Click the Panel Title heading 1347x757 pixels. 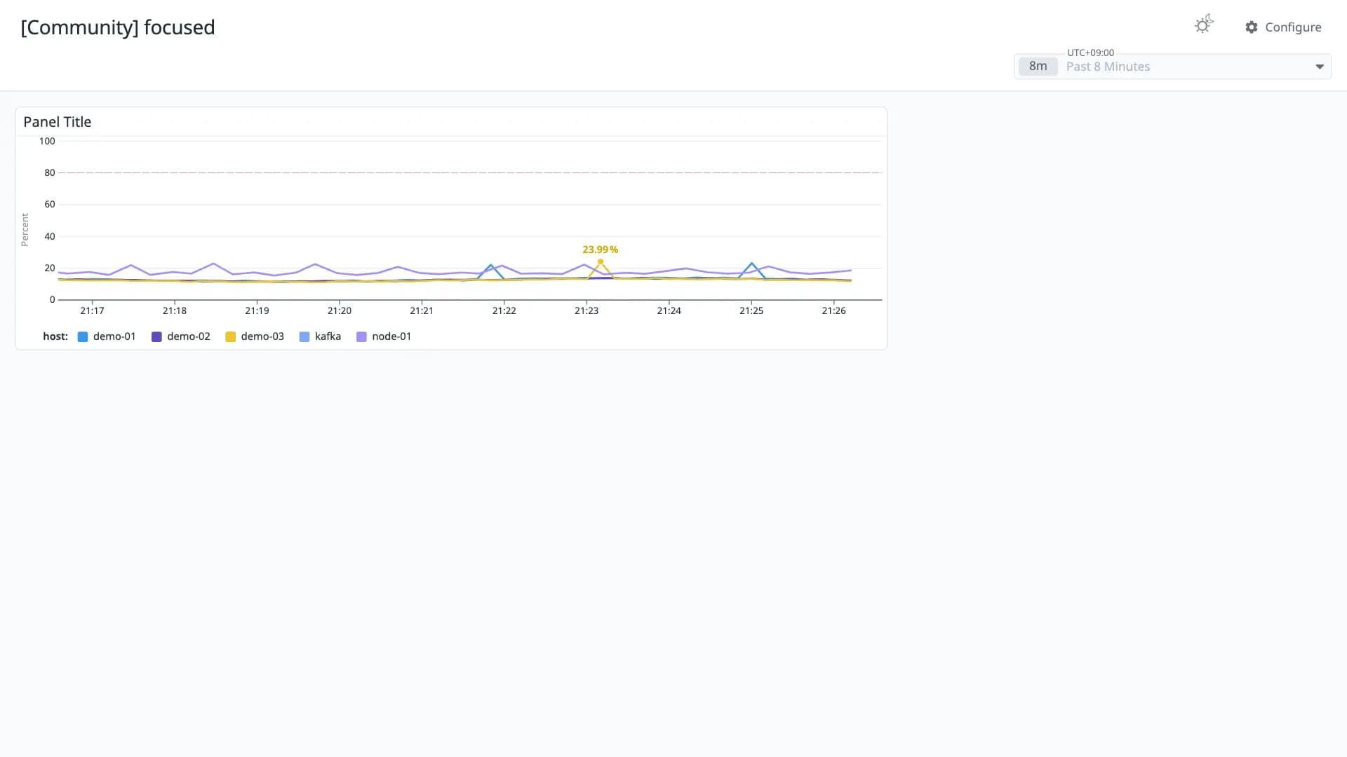58,122
